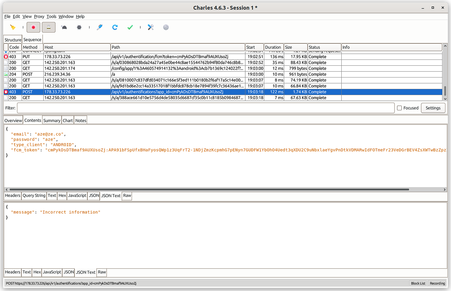Sort by the Path column header

coord(178,47)
